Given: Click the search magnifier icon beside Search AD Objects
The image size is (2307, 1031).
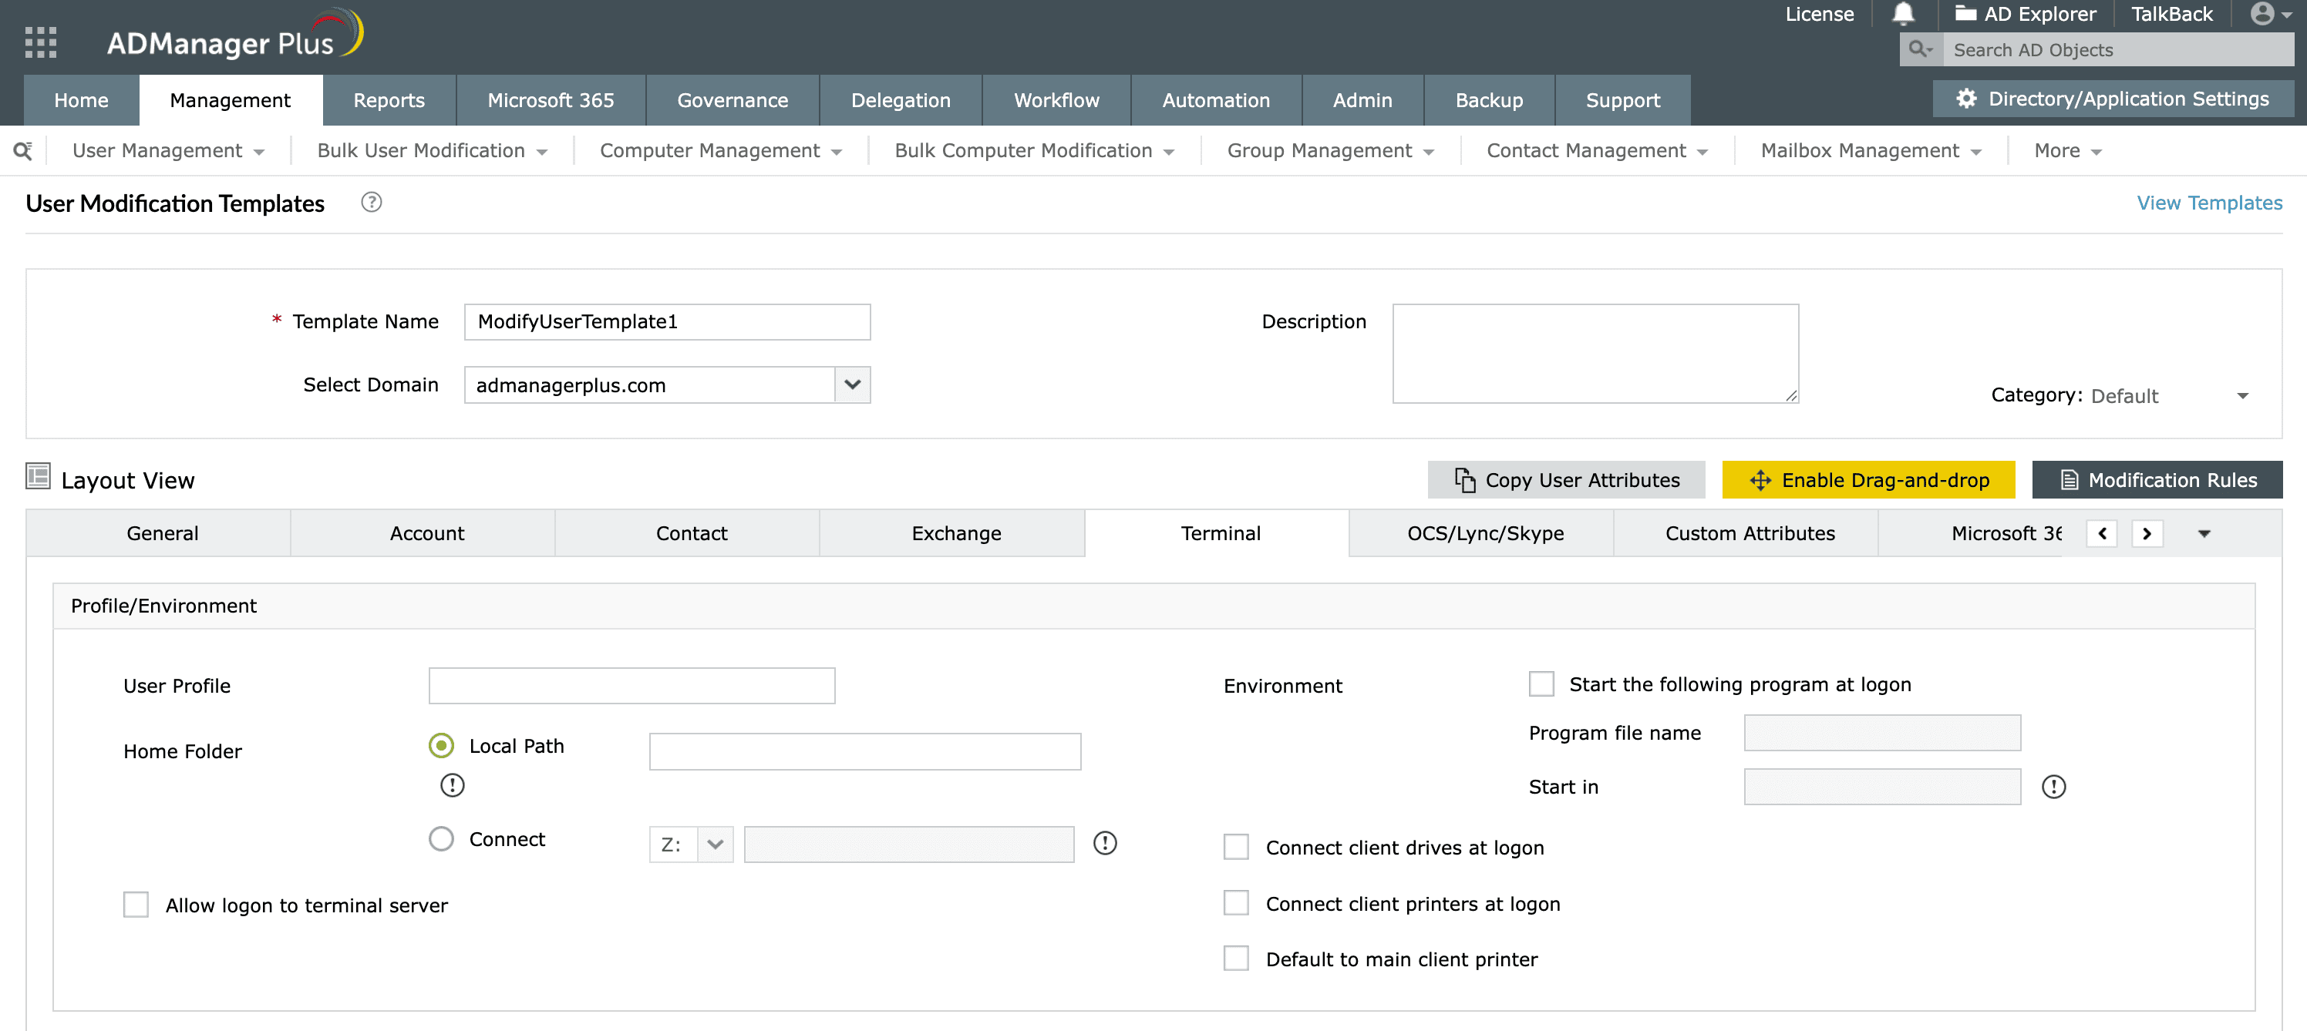Looking at the screenshot, I should [1920, 49].
